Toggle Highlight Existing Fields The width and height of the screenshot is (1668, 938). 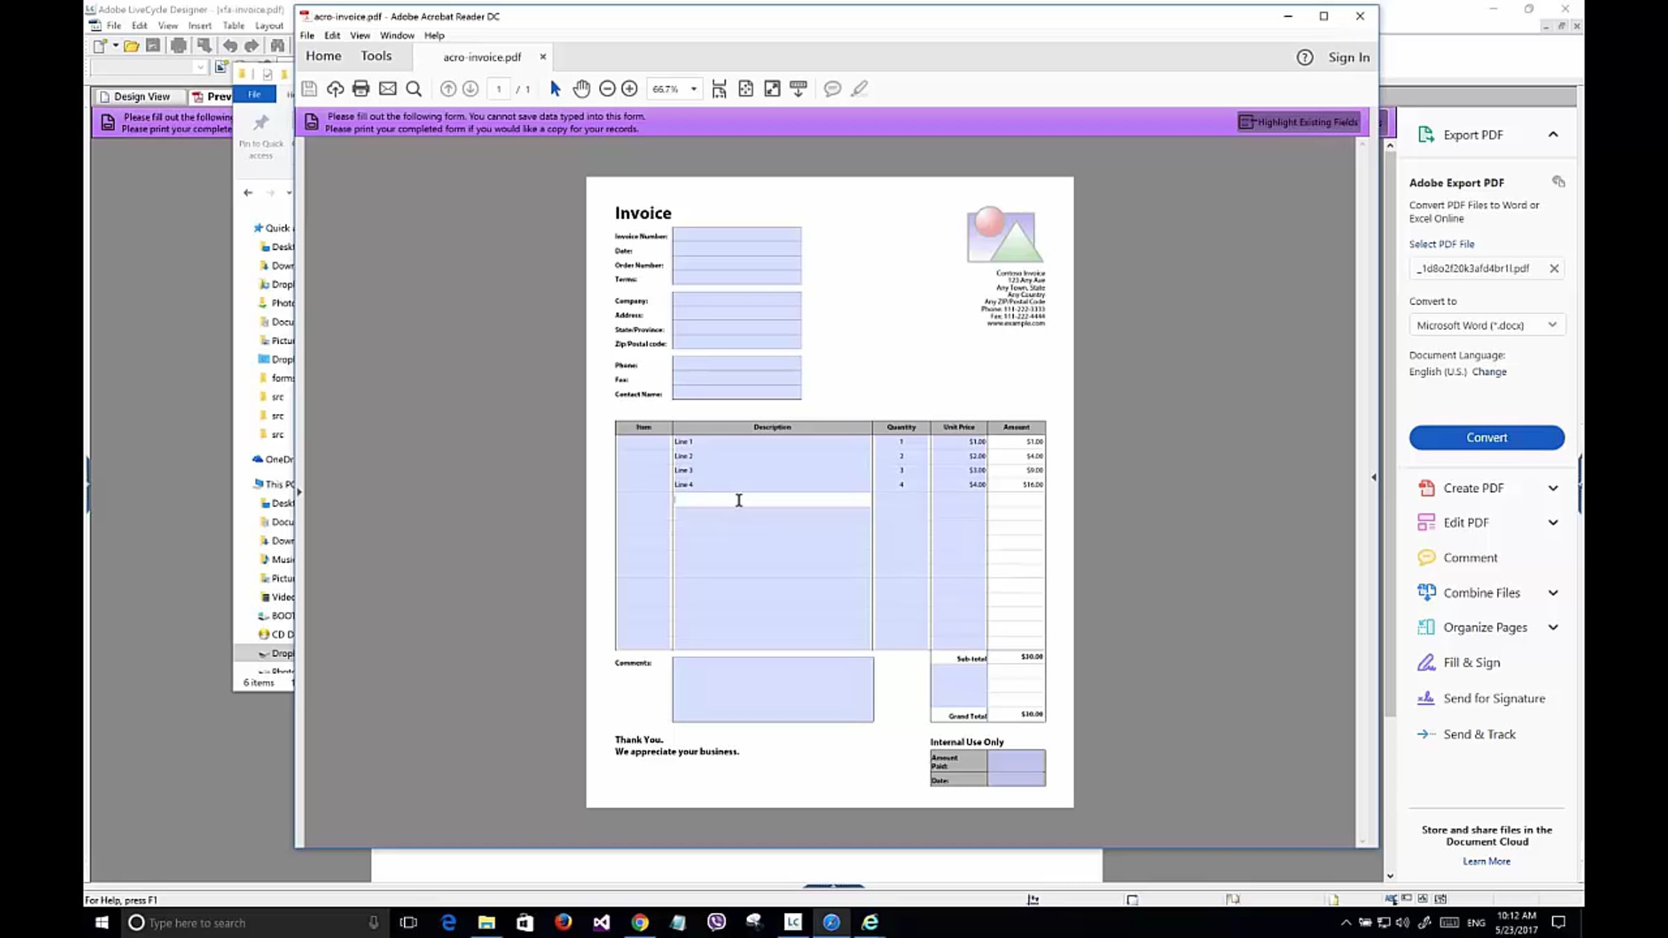coord(1298,122)
